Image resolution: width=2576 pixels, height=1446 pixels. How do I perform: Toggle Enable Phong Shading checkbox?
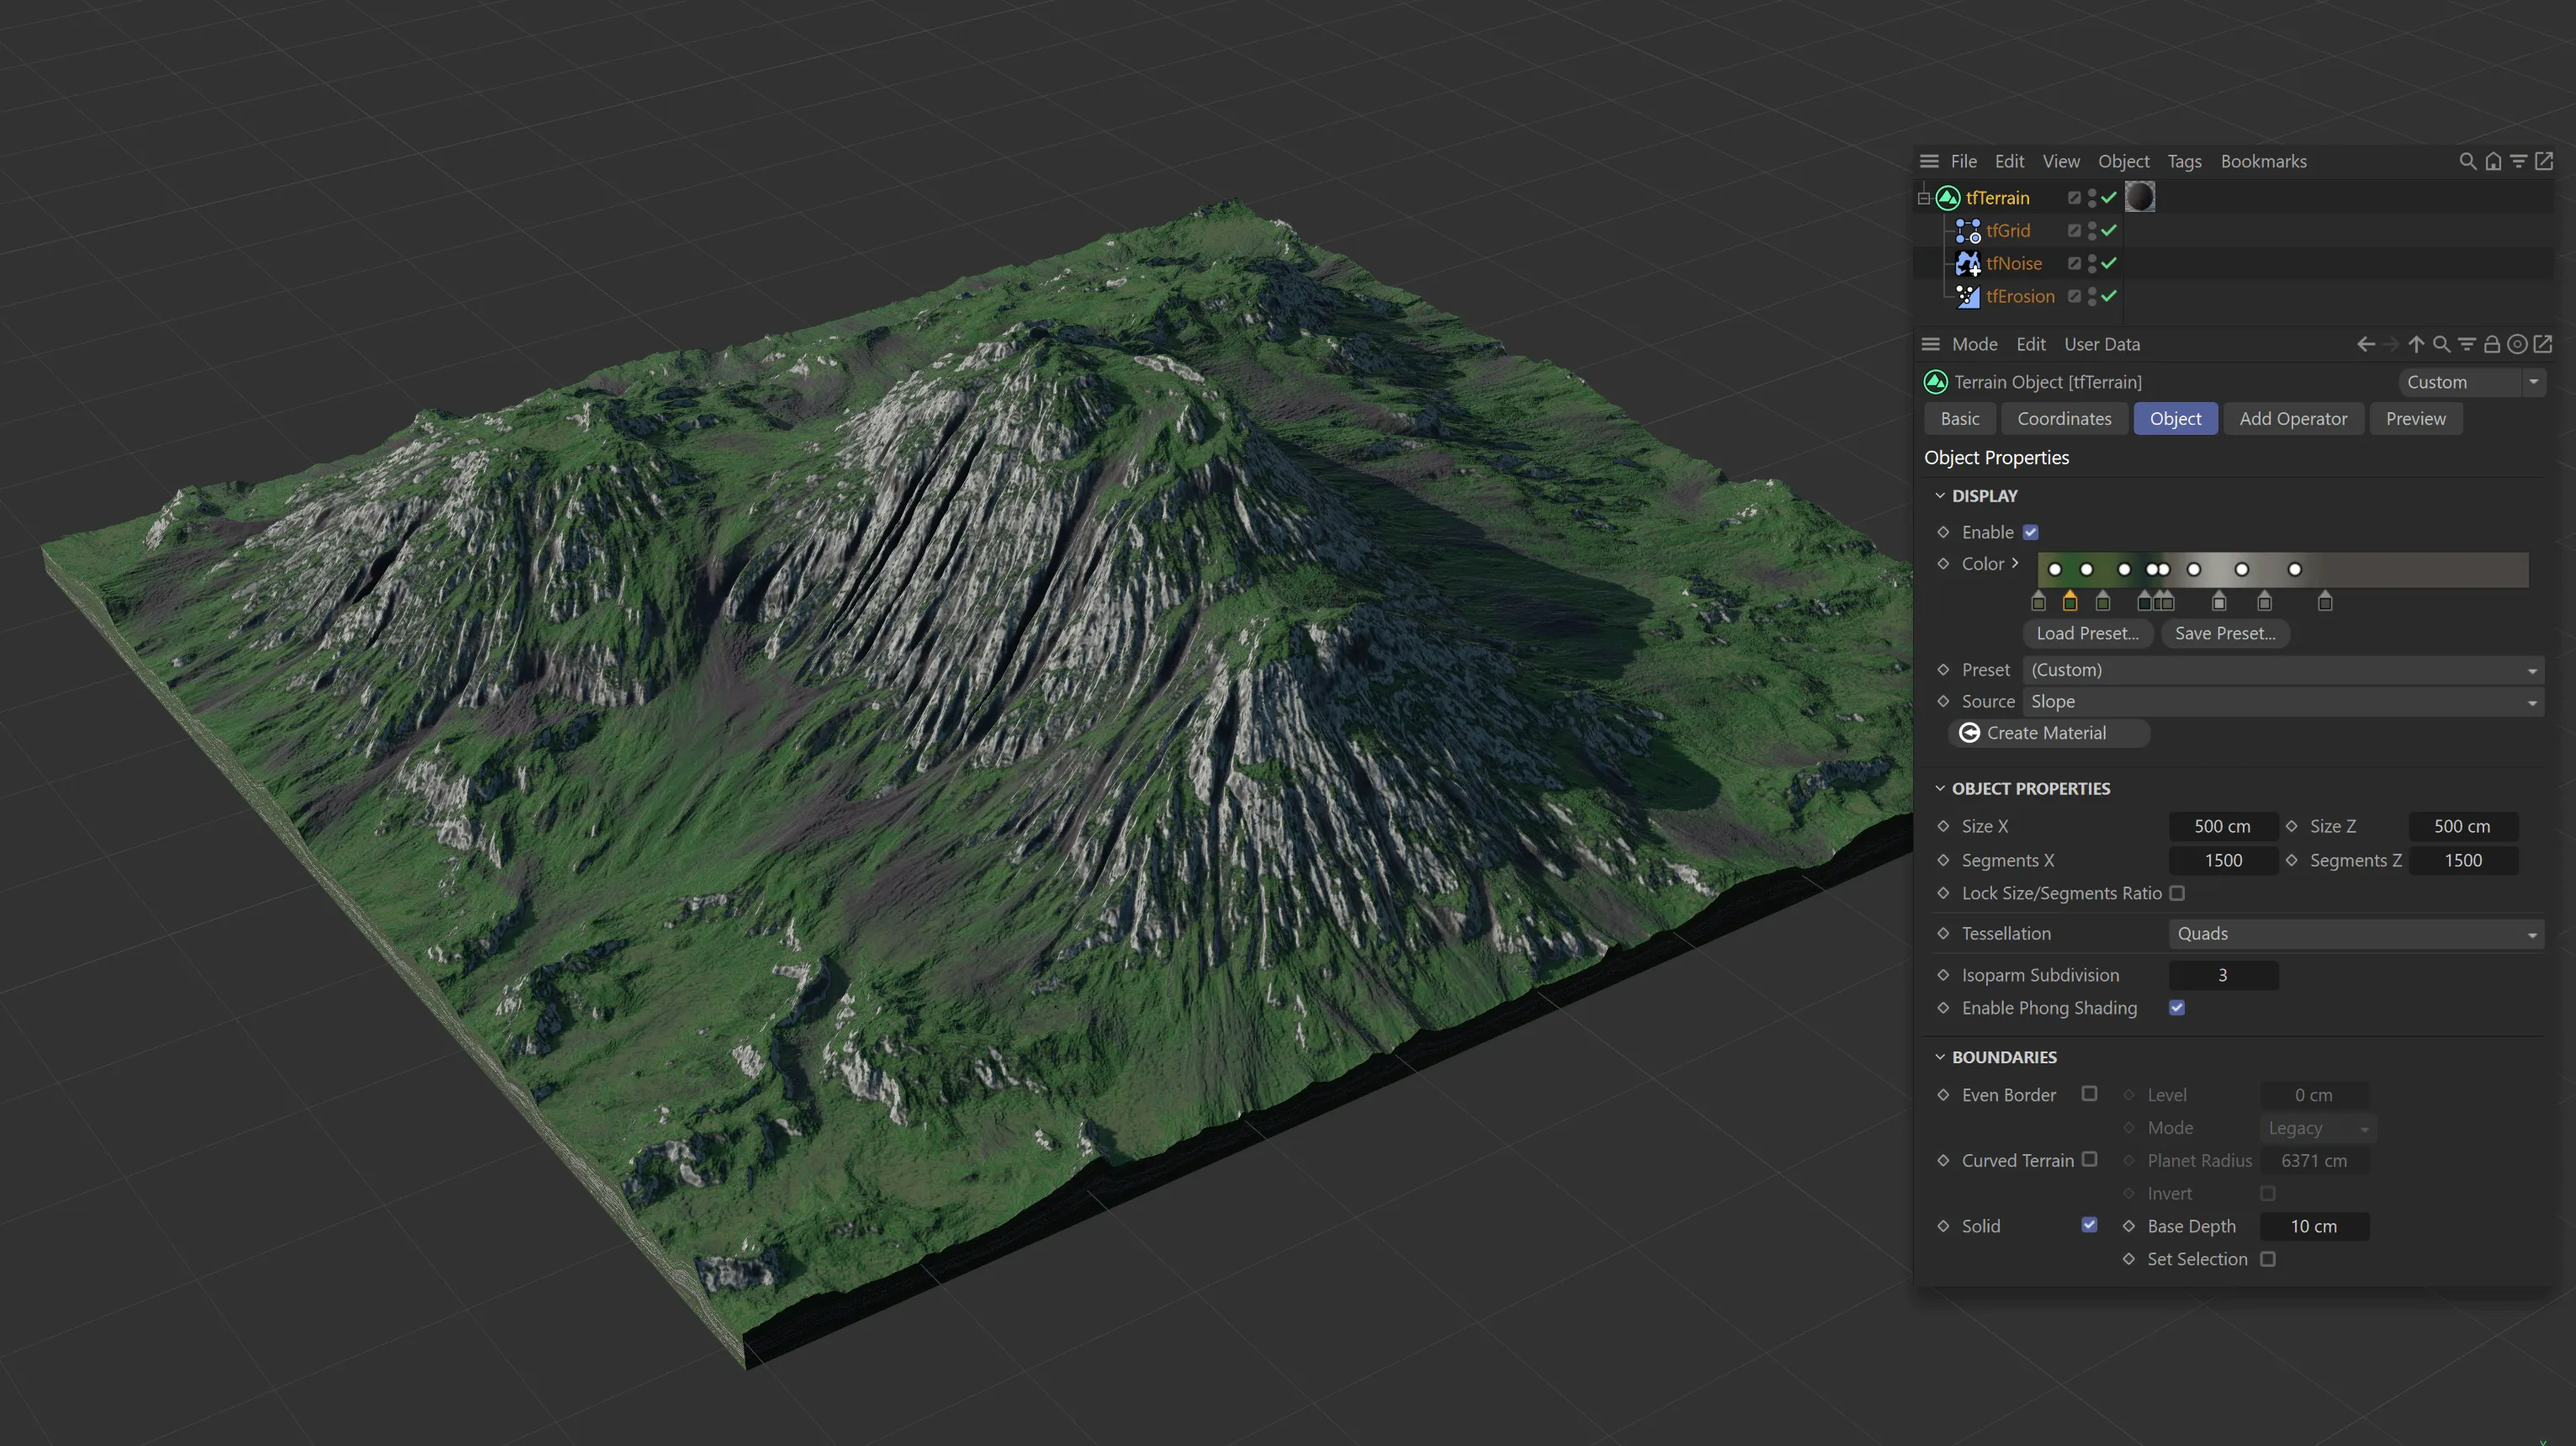tap(2177, 1008)
